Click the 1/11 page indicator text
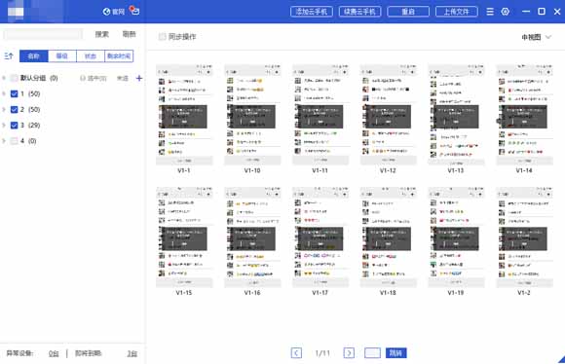This screenshot has width=565, height=364. click(x=322, y=353)
